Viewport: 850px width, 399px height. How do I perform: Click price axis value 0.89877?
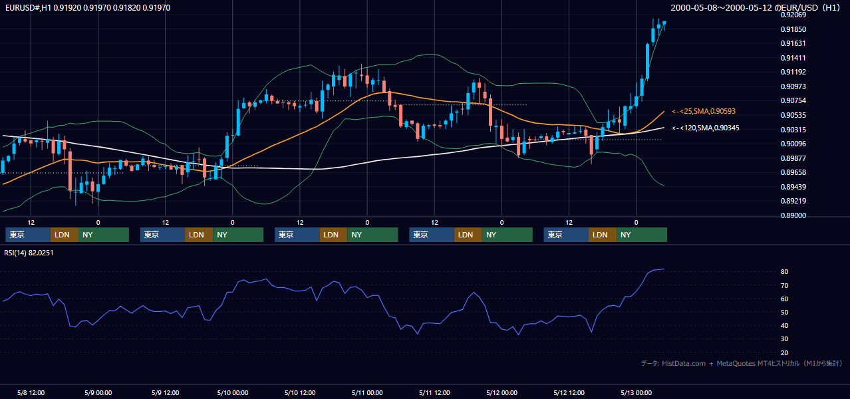[793, 158]
